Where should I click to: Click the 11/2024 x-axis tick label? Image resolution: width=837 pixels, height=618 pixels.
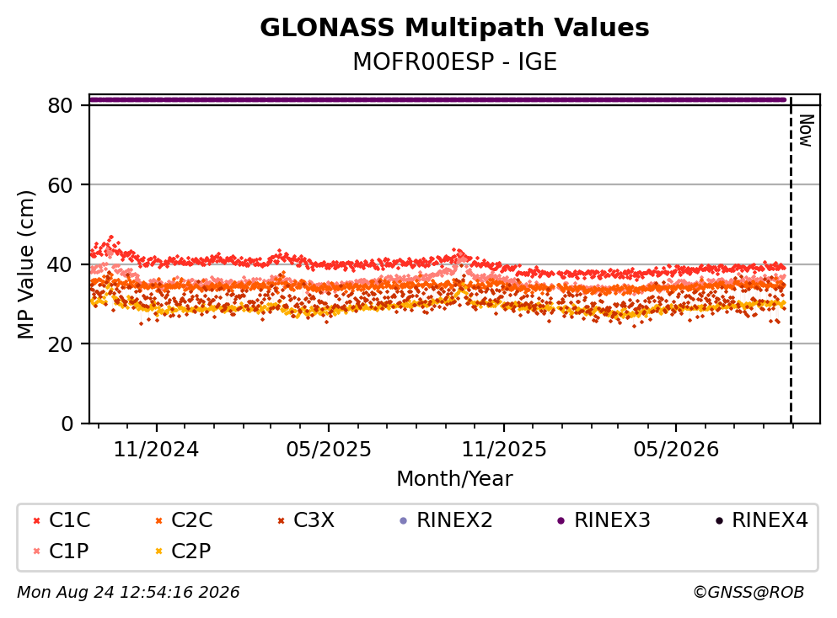[157, 450]
